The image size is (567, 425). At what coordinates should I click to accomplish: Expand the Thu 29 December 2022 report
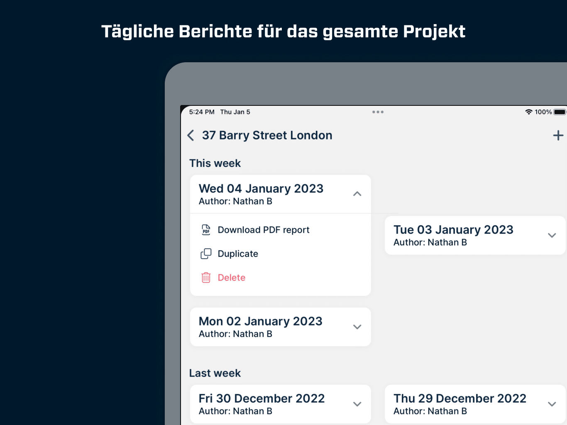(552, 404)
